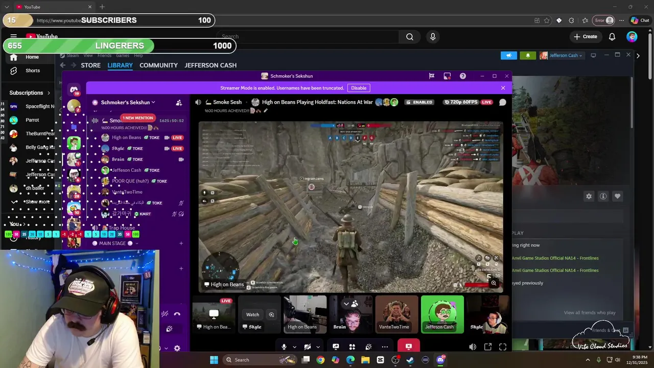Screen dimensions: 654x368
Task: Open YouTube notifications bell
Action: 612,37
